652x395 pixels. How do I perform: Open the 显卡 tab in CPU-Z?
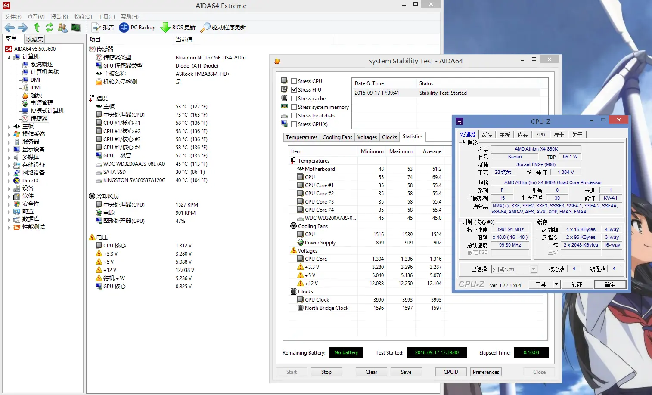559,135
